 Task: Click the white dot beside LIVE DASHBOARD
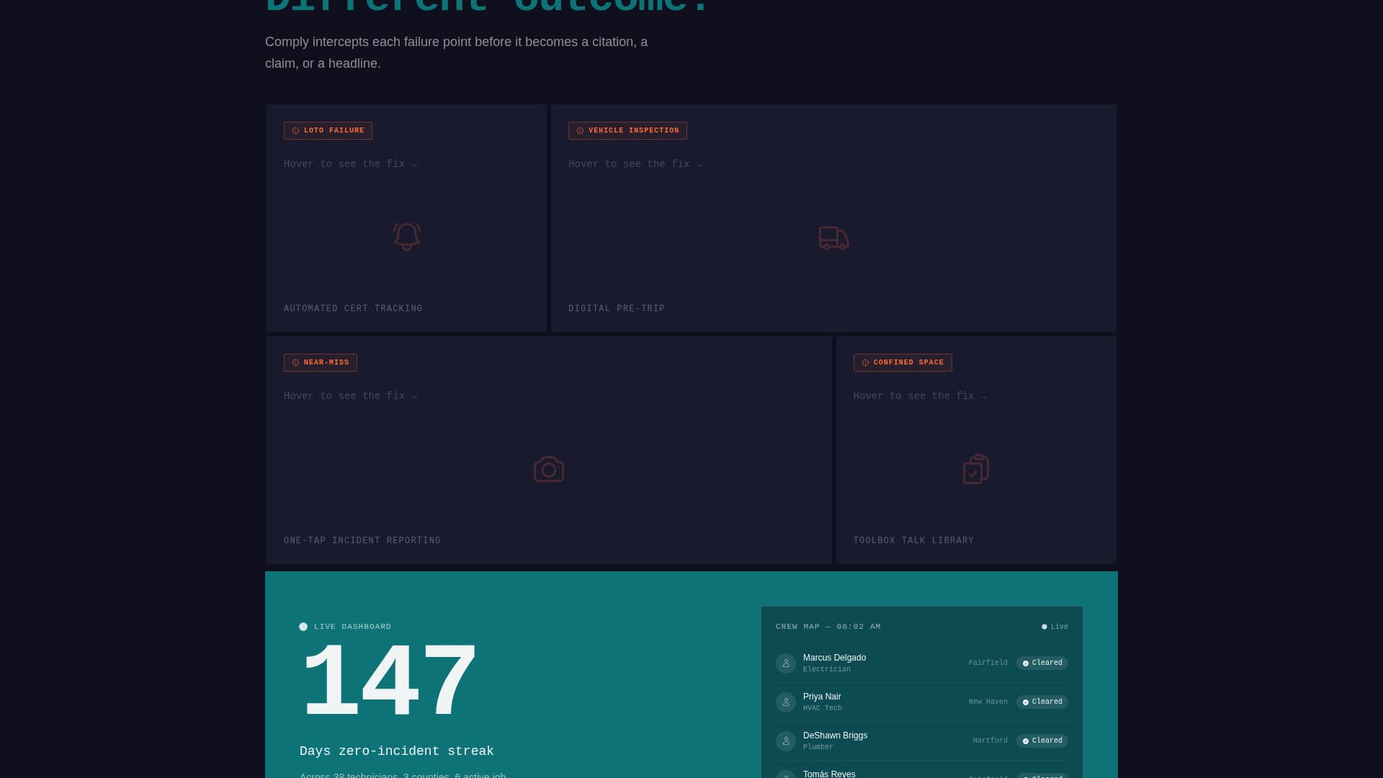pos(303,627)
